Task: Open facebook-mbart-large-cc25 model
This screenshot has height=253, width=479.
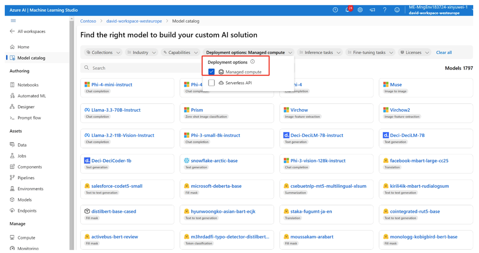Action: click(426, 163)
